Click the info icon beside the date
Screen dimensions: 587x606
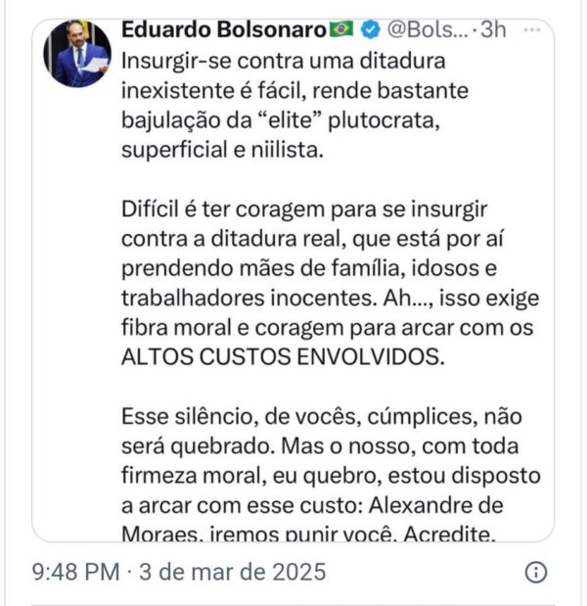(x=536, y=573)
